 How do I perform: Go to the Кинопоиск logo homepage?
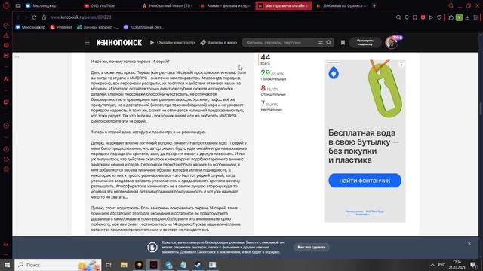pyautogui.click(x=119, y=43)
